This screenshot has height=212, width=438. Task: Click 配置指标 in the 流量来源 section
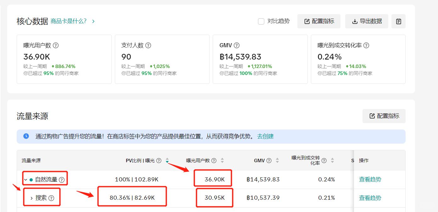click(x=384, y=116)
